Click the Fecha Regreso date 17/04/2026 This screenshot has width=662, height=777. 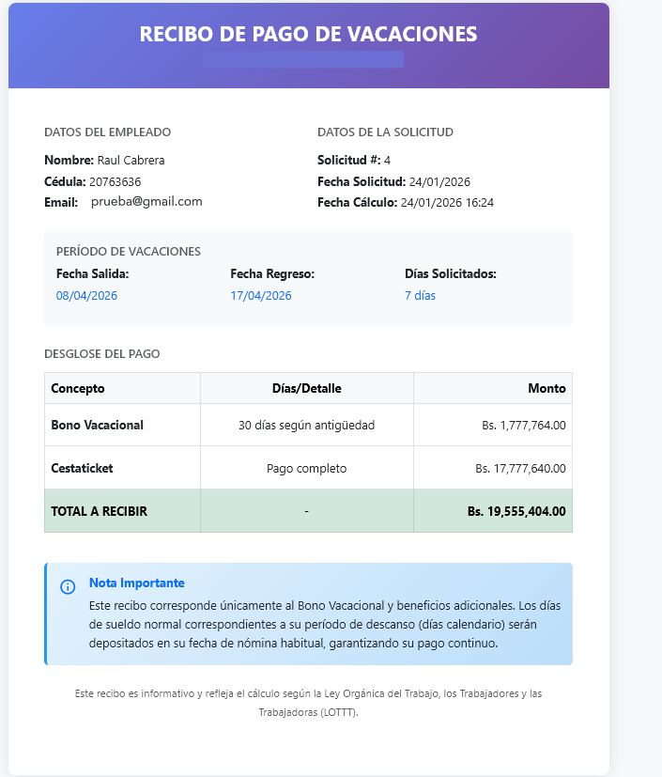click(x=261, y=295)
